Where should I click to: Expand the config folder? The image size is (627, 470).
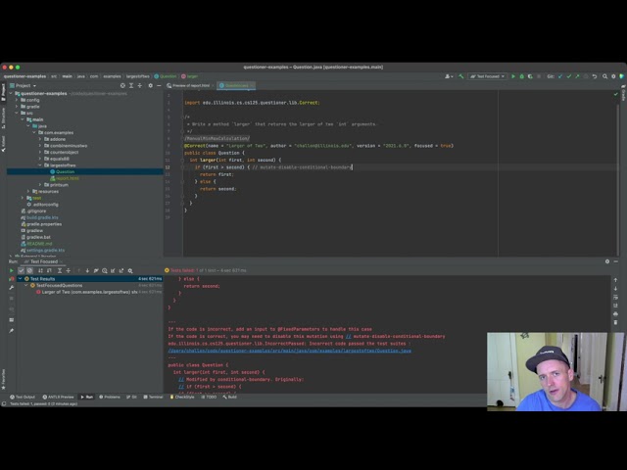point(17,100)
